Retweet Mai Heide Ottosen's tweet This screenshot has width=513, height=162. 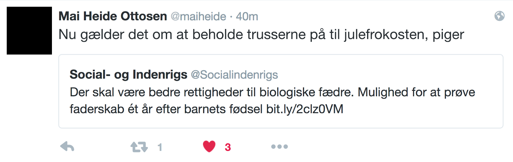coord(139,147)
